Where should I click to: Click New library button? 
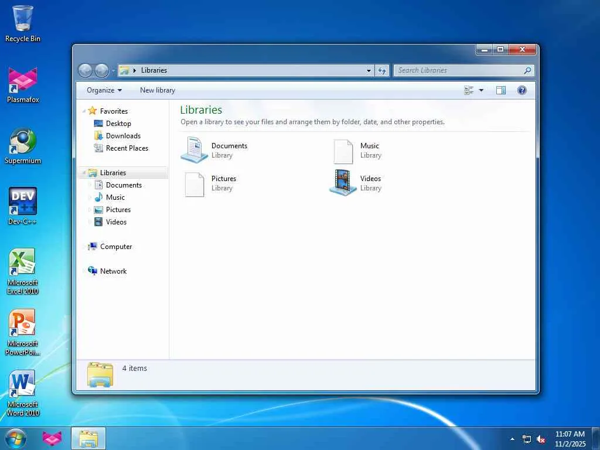pos(157,90)
